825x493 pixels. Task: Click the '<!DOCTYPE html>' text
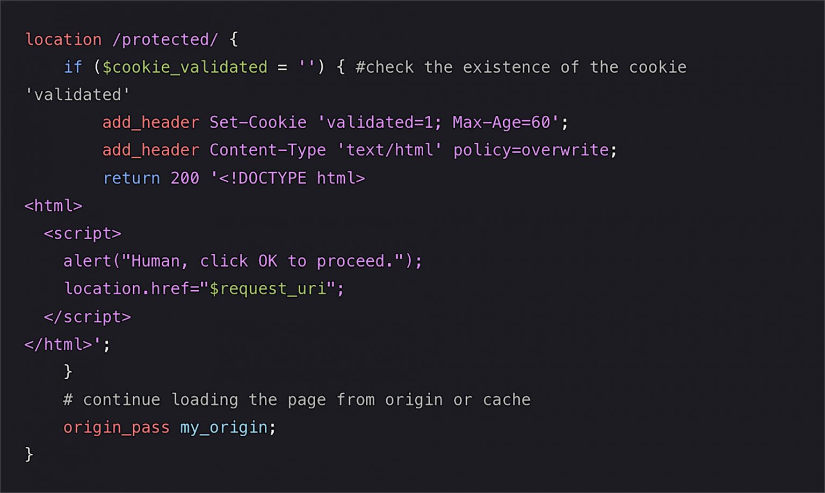[292, 178]
